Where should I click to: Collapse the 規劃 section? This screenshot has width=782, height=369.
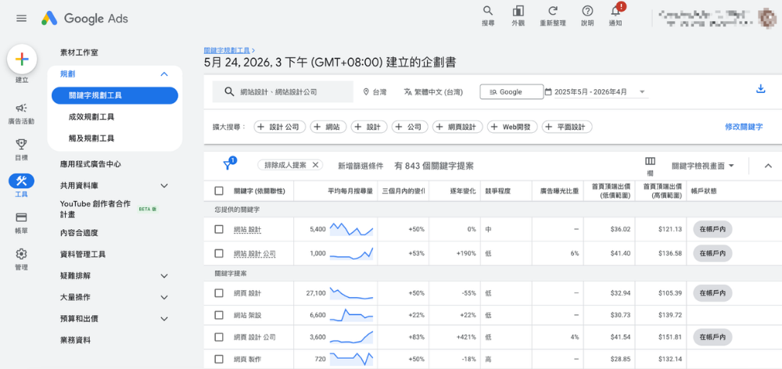[164, 74]
